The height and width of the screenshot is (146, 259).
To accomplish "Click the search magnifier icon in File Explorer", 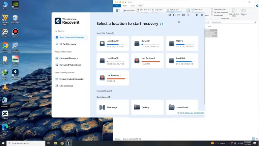I will 255,22.
